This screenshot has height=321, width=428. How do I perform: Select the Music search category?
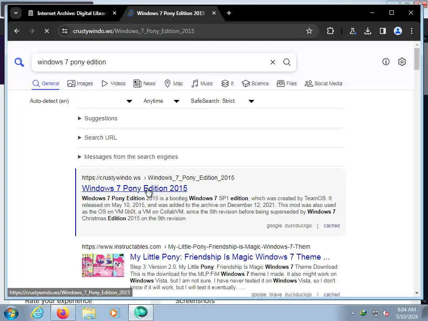point(202,84)
